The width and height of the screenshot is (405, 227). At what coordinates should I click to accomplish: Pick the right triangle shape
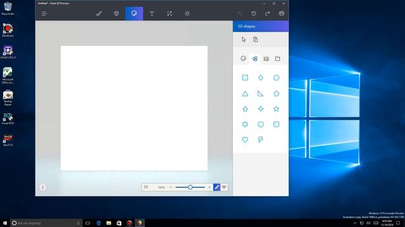pyautogui.click(x=260, y=94)
